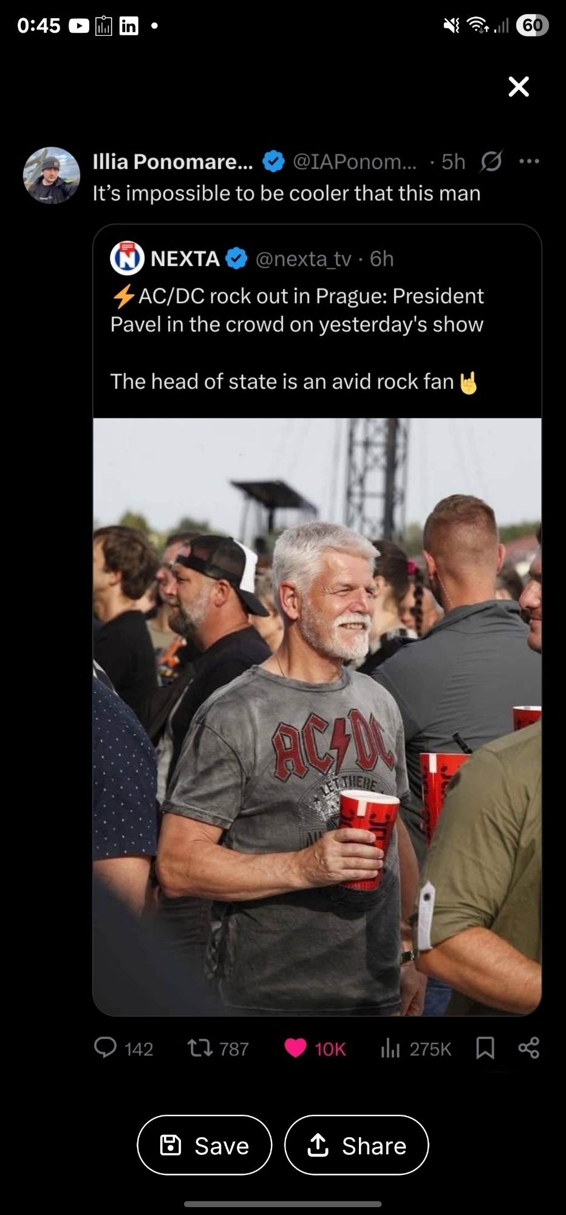Tap the NEXTA logo avatar
This screenshot has width=566, height=1215.
pos(126,258)
